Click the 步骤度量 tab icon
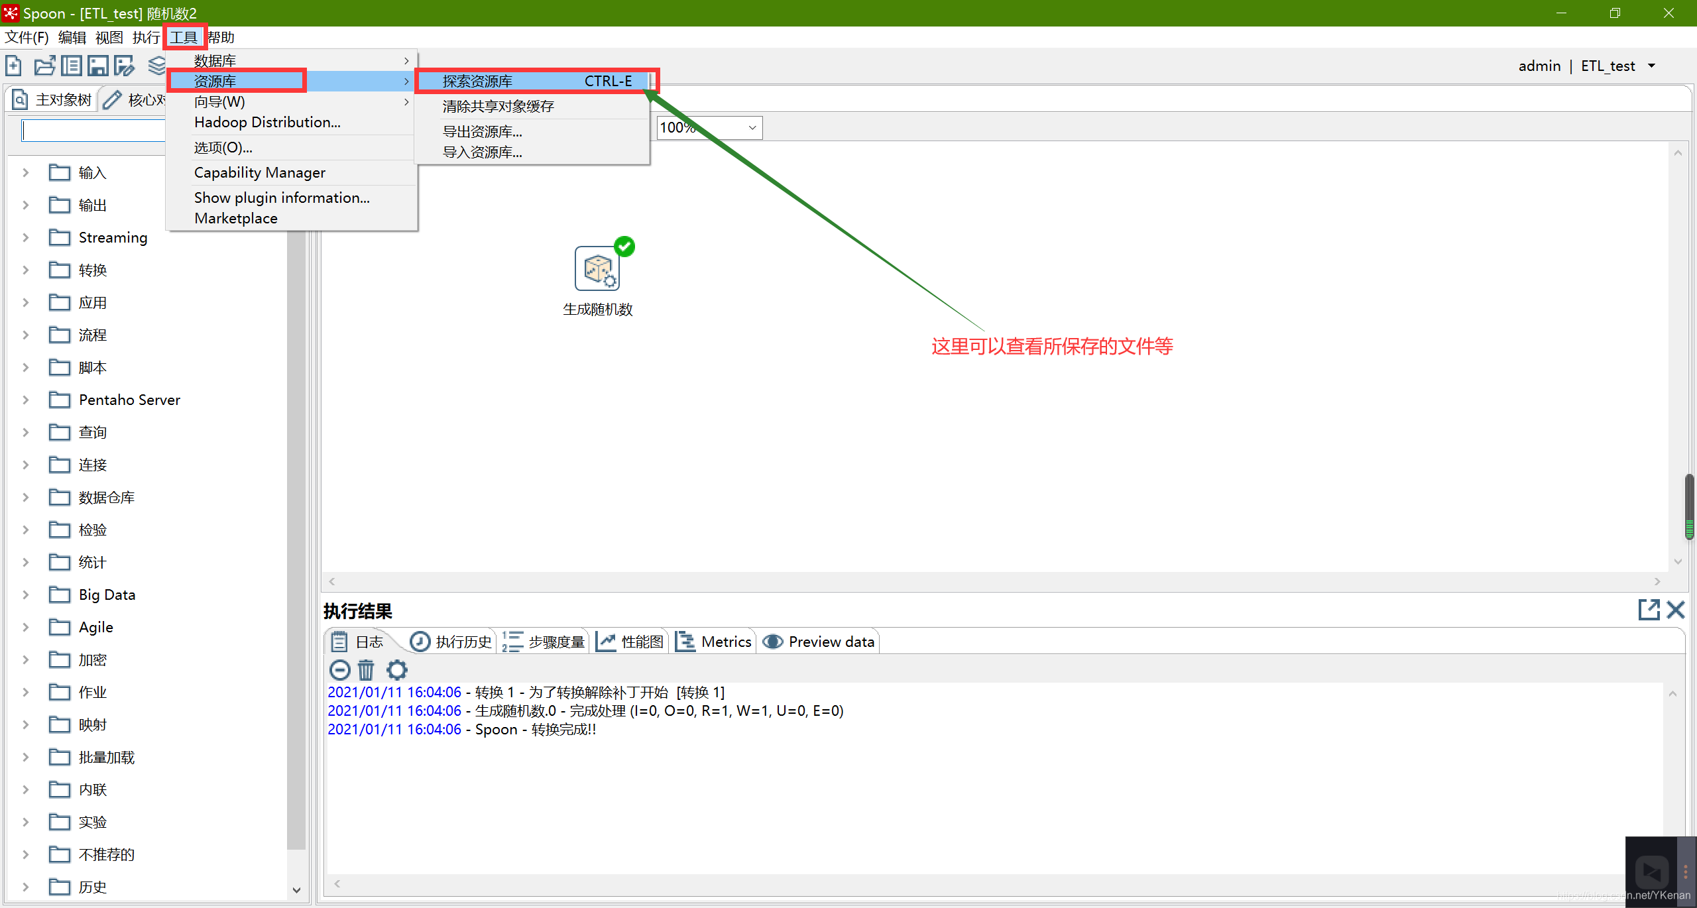Image resolution: width=1697 pixels, height=908 pixels. click(510, 641)
